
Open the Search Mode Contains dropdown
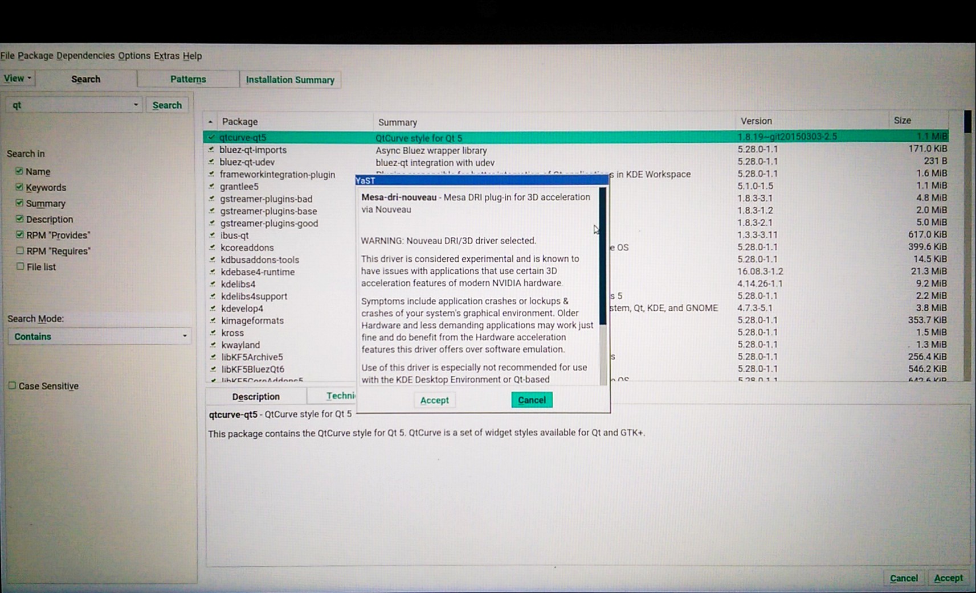point(99,336)
